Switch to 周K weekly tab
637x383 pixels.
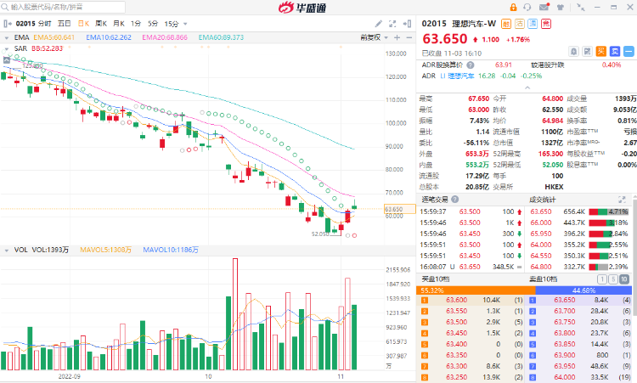[101, 24]
